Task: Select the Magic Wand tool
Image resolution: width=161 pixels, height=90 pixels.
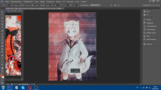Action: (x=2, y=21)
